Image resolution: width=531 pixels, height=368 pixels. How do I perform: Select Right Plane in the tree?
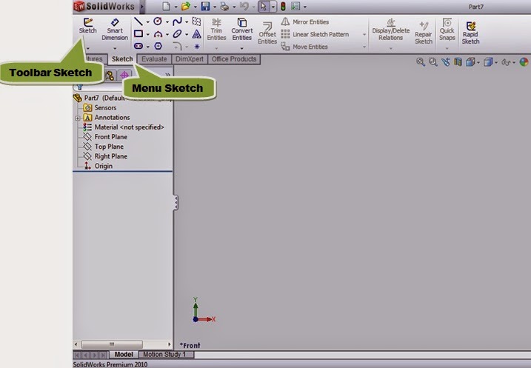(105, 156)
